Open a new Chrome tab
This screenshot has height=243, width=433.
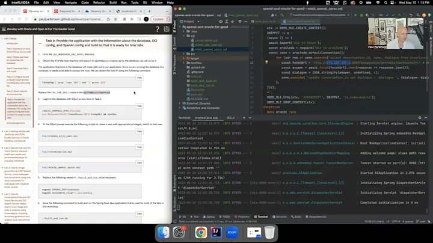[x=149, y=11]
